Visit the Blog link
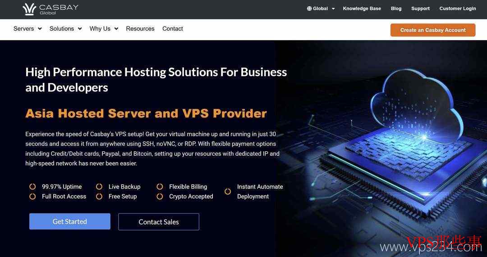This screenshot has height=257, width=487. click(396, 9)
